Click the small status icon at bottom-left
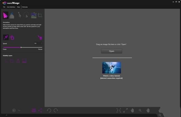The height and width of the screenshot is (117, 181). coord(6,115)
